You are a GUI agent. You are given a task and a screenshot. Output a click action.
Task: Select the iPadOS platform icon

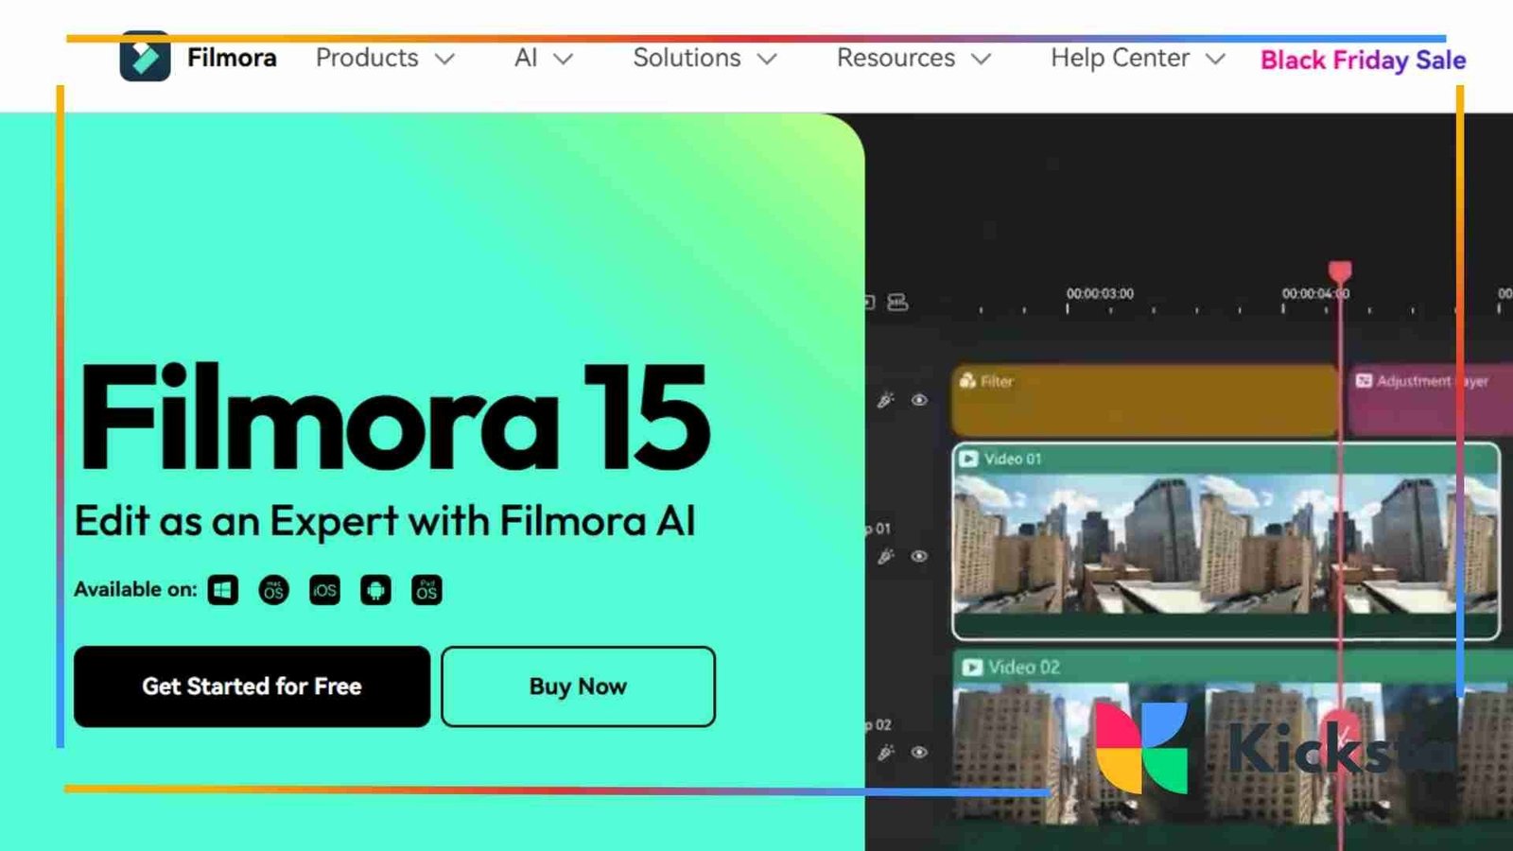(x=426, y=590)
